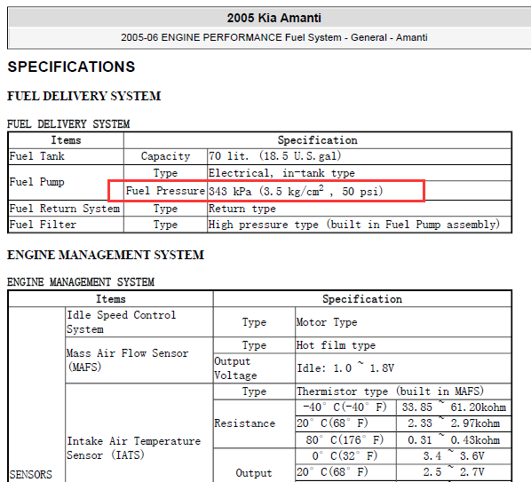Click '343 kPa (3.5 kg/cm2, 50 psi)' value

[296, 191]
